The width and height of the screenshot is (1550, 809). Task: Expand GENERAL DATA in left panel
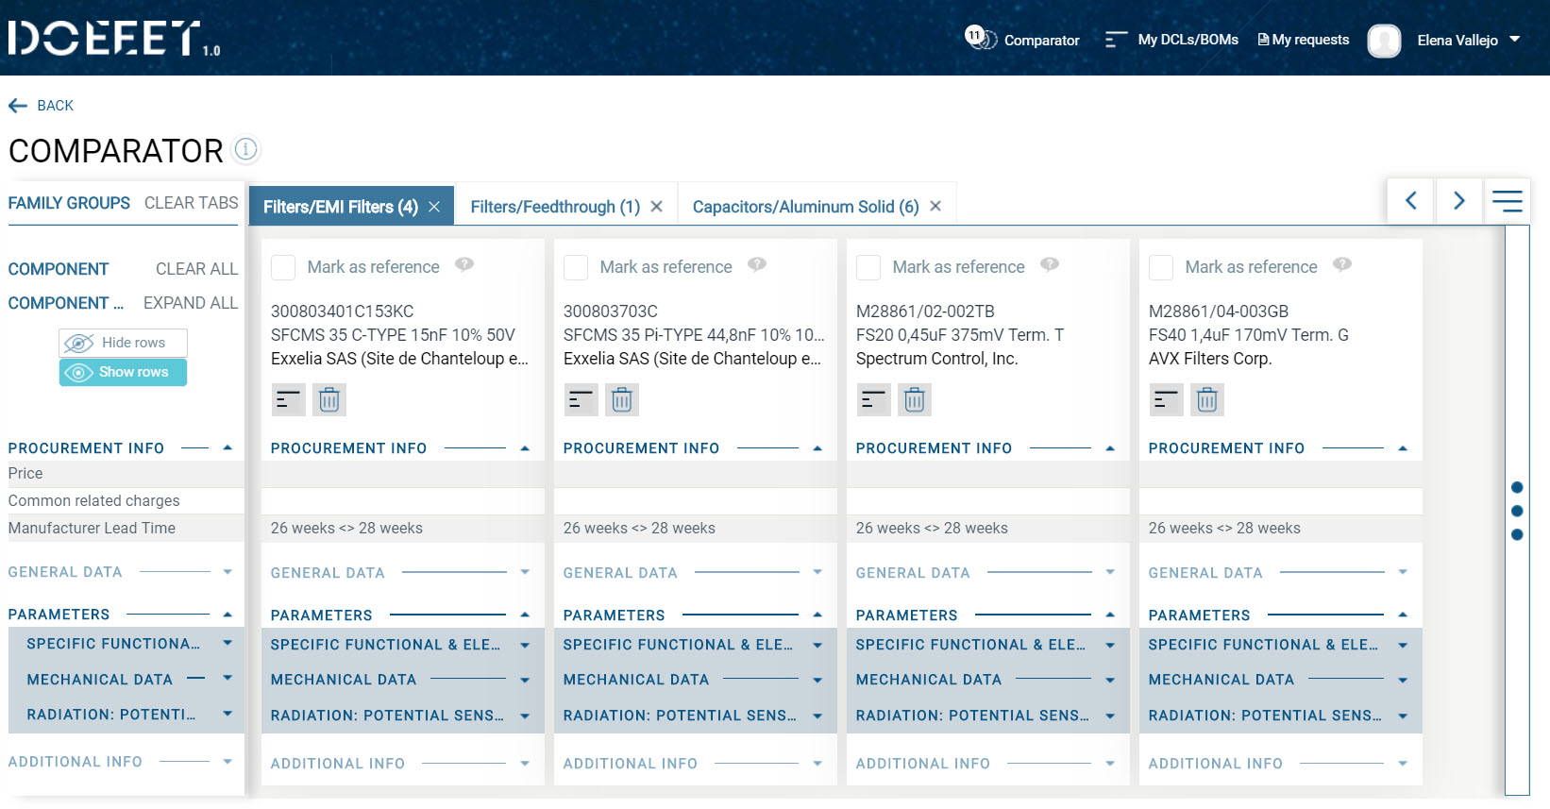pos(227,572)
